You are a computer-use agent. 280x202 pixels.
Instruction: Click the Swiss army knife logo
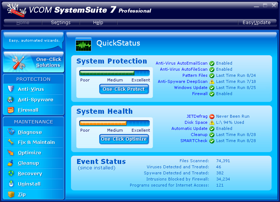click(x=16, y=10)
